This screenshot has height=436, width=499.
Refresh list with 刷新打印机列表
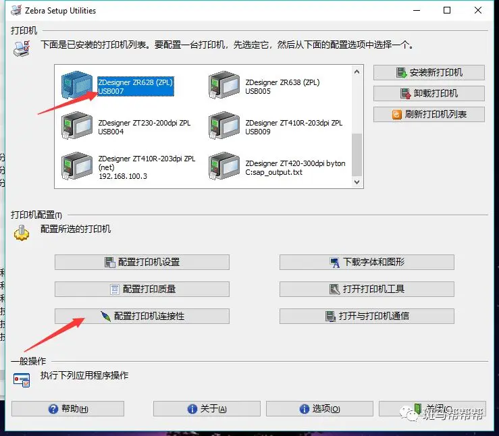429,114
